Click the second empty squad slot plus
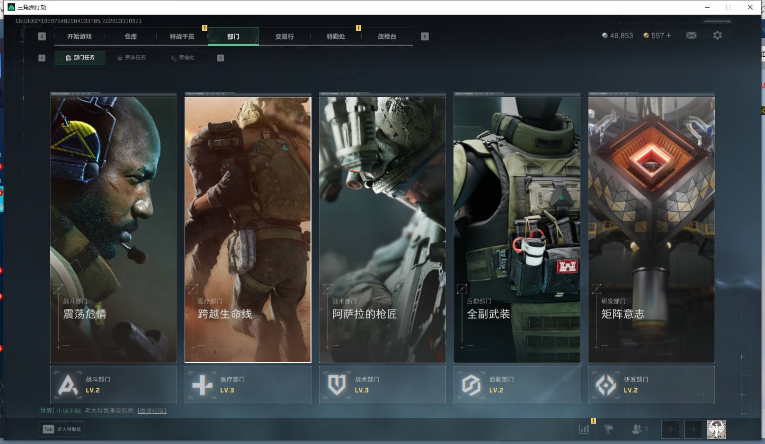The width and height of the screenshot is (765, 444). point(693,429)
